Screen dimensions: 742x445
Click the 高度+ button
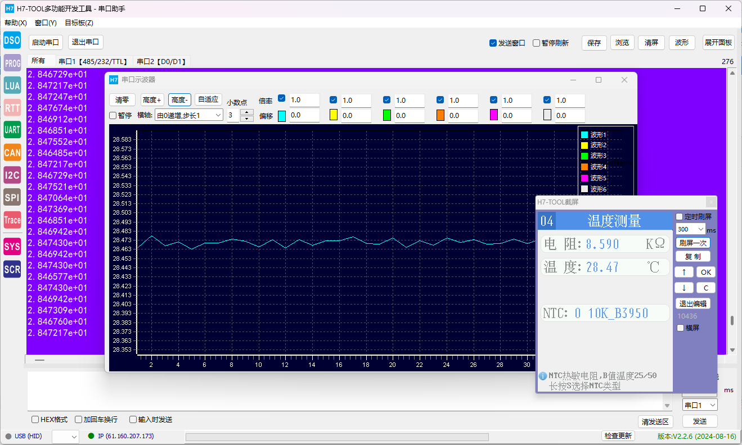coord(152,100)
